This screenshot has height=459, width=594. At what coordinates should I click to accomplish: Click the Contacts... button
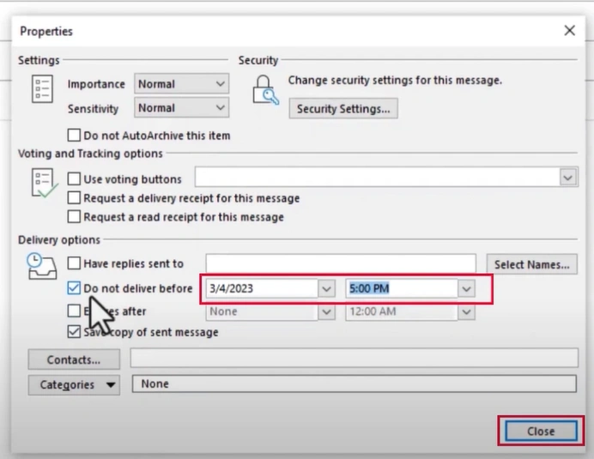(x=74, y=359)
